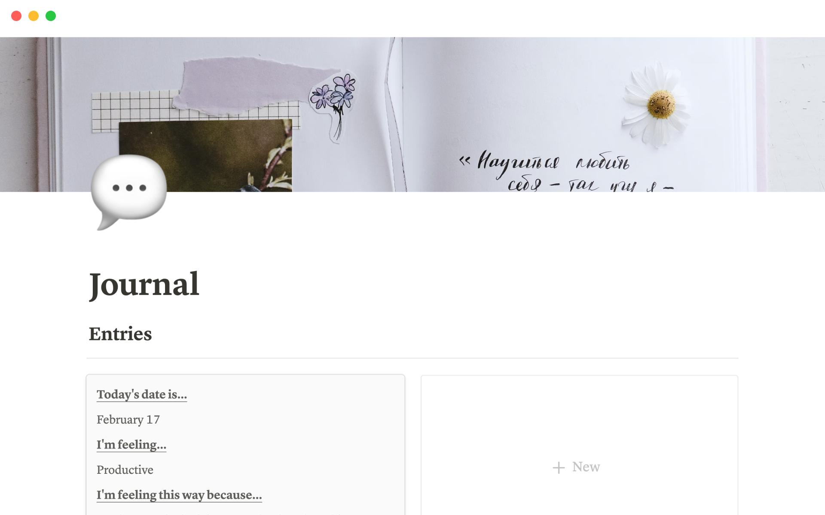Screen dimensions: 825x515
Task: Select the Entries heading
Action: pos(120,334)
